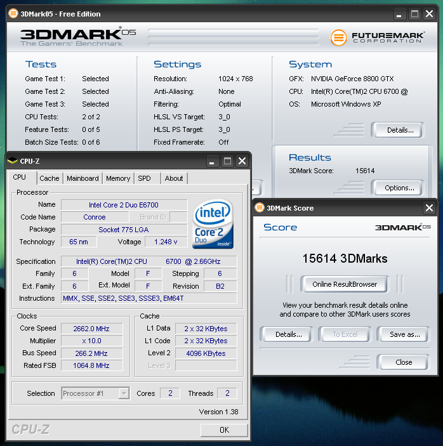Viewport: 443px width, 446px height.
Task: Click the Intel Core 2 Duo logo
Action: [213, 224]
